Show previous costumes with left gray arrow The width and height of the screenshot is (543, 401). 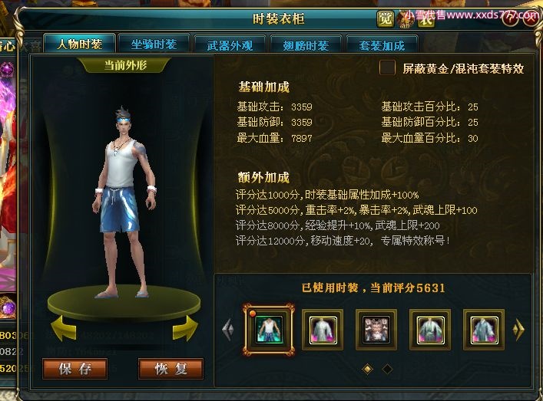(x=228, y=330)
